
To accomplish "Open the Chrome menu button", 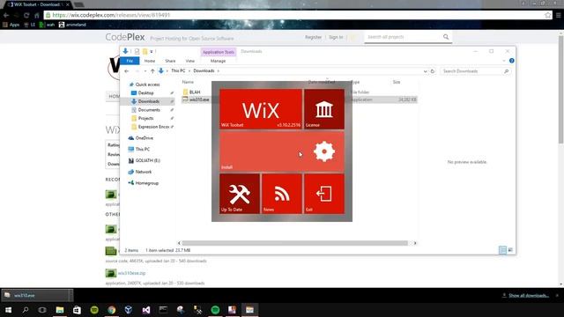I will pyautogui.click(x=558, y=15).
